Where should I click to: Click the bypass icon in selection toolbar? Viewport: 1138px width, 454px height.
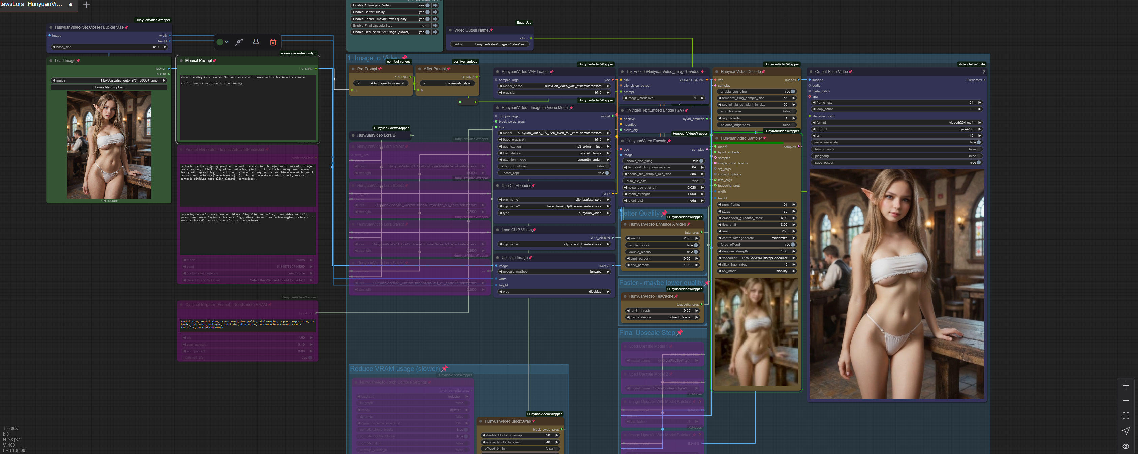(x=239, y=42)
